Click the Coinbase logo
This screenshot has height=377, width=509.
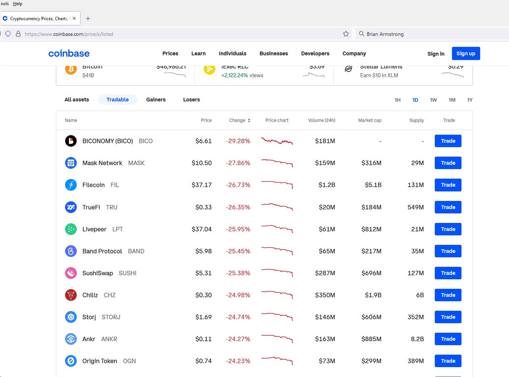click(69, 53)
